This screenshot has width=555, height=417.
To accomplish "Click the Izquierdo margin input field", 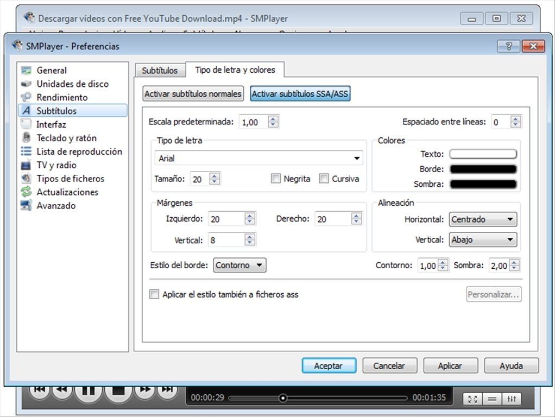I will (x=226, y=219).
